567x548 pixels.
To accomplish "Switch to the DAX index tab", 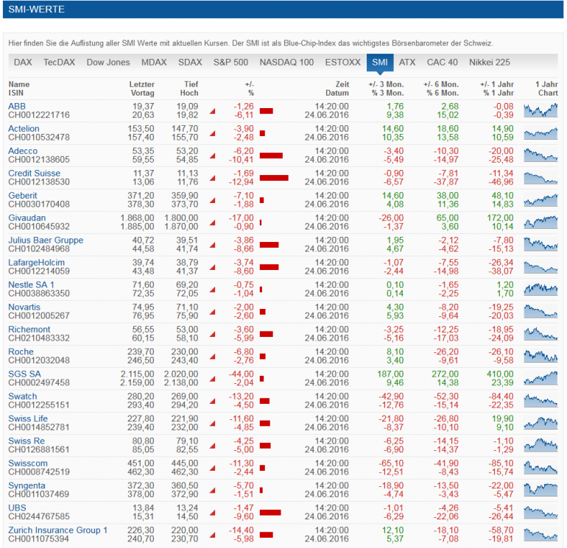I will point(23,62).
